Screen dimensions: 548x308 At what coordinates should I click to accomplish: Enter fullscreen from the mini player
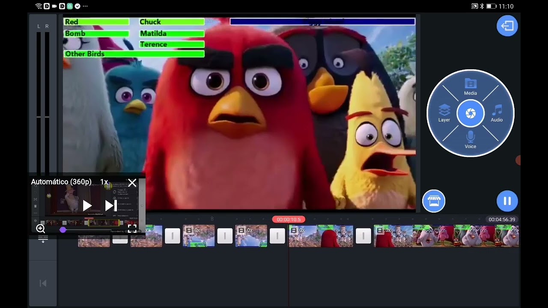point(132,228)
